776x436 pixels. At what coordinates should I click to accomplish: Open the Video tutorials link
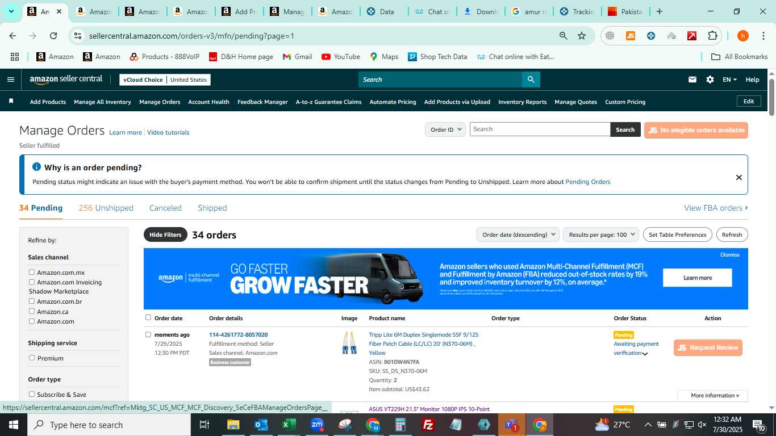(168, 132)
